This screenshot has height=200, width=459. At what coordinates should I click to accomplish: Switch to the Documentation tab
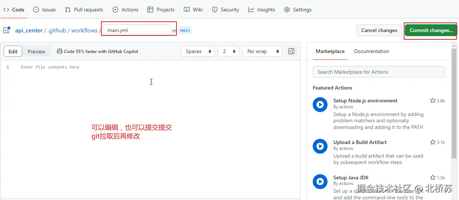371,51
